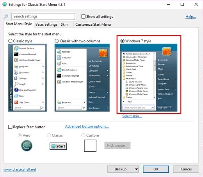
Task: Select the Windows 7 style radio button
Action: 122,41
